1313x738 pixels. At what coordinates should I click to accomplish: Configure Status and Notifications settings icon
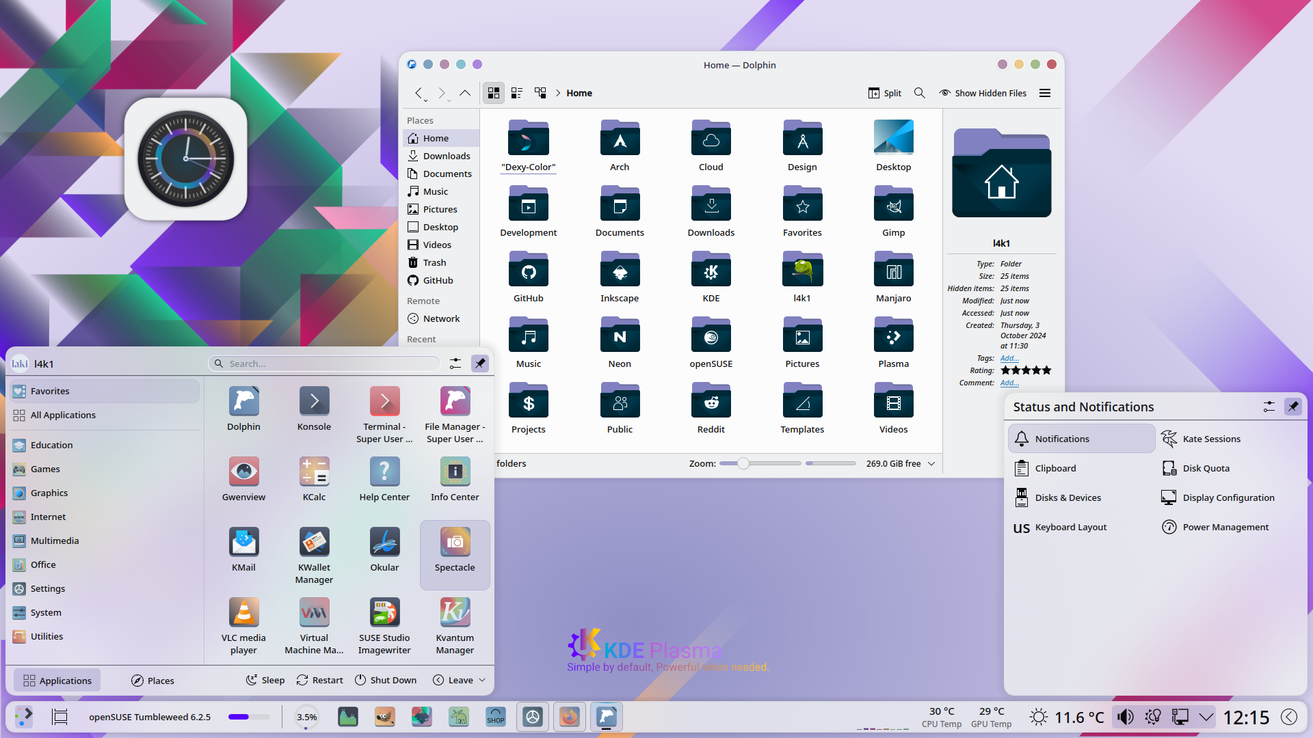coord(1269,407)
